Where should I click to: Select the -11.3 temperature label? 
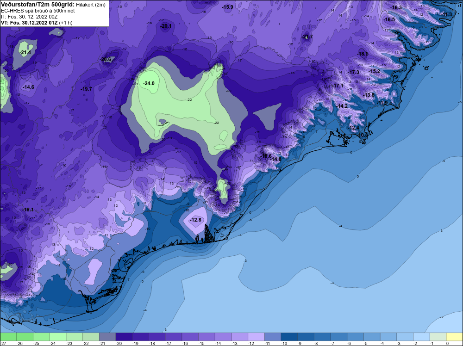tap(446, 14)
